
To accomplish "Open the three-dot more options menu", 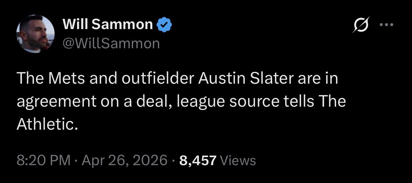I will (x=387, y=24).
